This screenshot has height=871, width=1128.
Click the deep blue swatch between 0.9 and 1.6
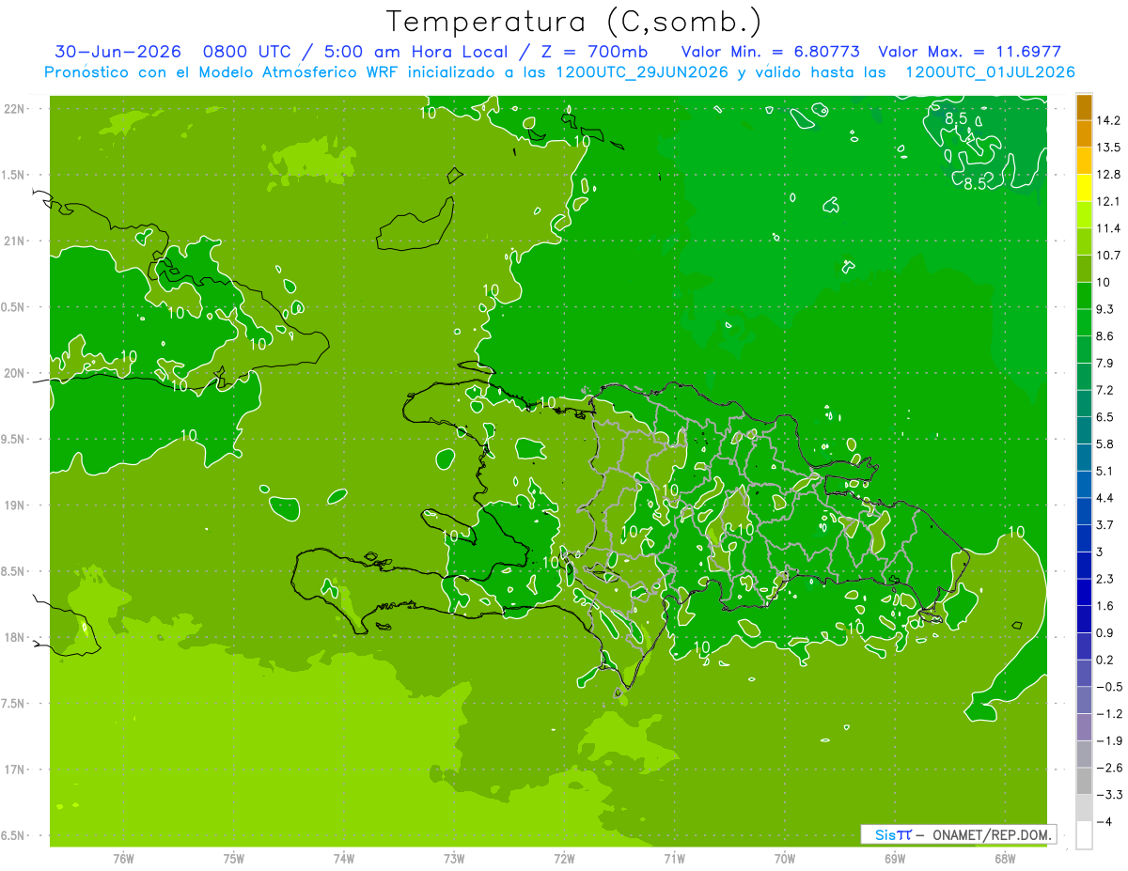click(1084, 619)
